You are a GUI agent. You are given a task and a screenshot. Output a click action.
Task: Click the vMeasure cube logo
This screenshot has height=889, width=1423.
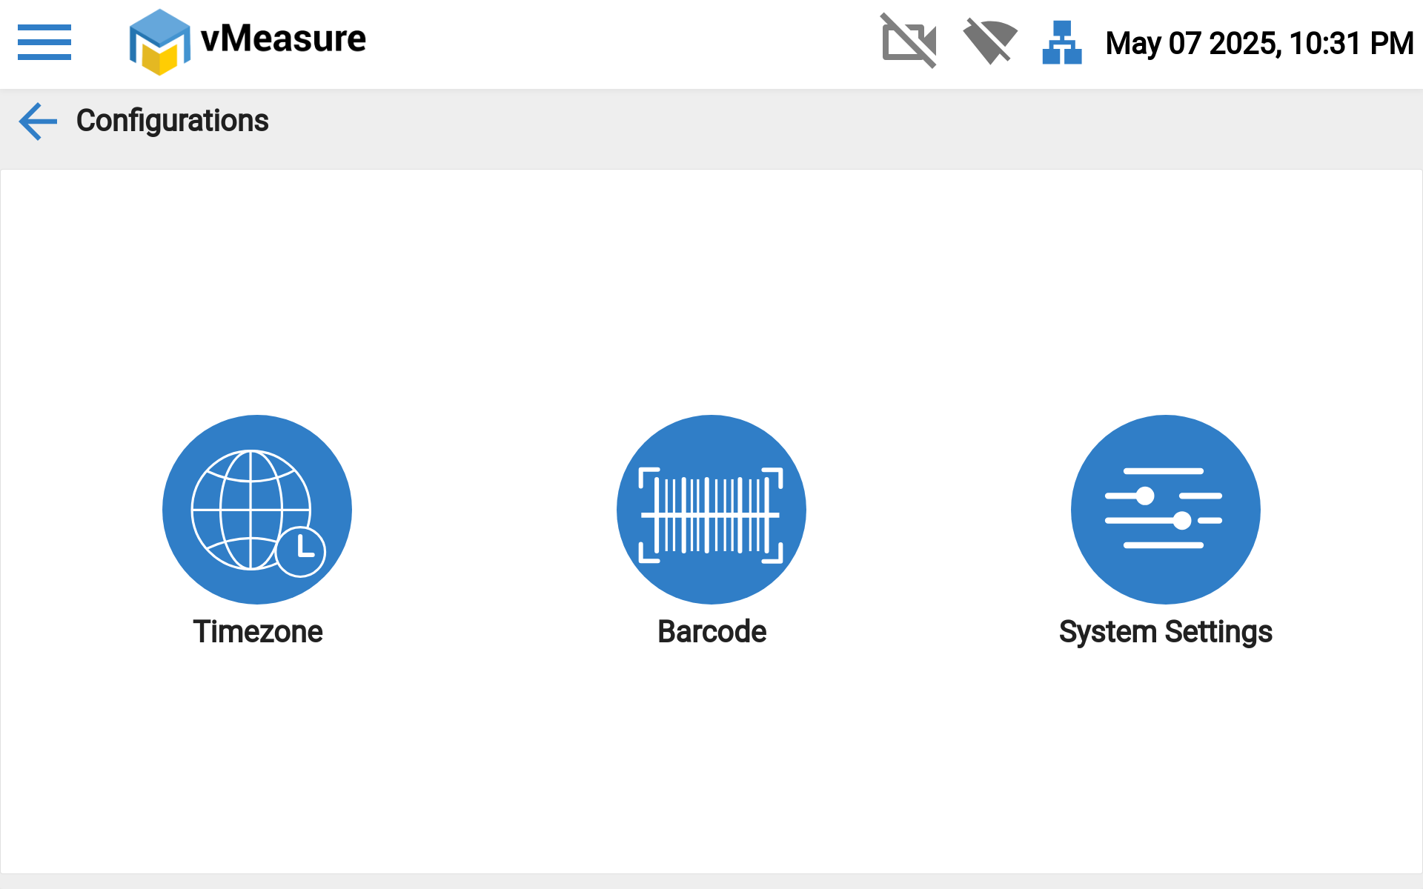(159, 42)
